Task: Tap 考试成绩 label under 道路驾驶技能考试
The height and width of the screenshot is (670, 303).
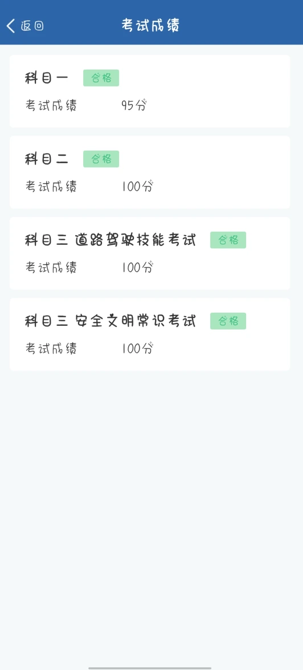Action: (51, 268)
